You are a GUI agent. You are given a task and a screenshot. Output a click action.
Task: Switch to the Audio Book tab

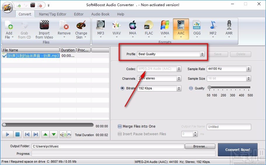tap(100, 14)
